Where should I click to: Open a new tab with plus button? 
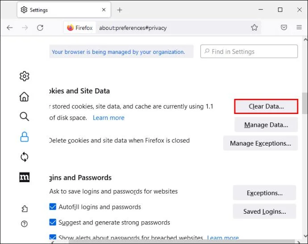point(120,10)
